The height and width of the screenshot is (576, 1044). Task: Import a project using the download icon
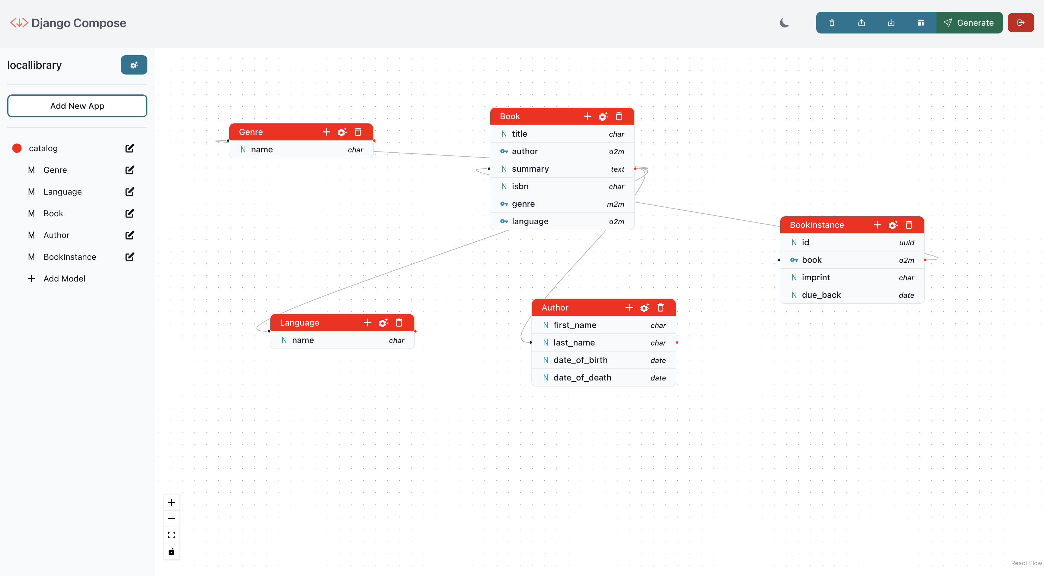click(x=891, y=22)
